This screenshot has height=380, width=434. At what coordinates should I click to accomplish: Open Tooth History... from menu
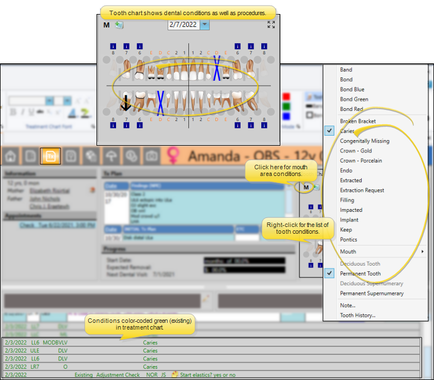click(358, 316)
